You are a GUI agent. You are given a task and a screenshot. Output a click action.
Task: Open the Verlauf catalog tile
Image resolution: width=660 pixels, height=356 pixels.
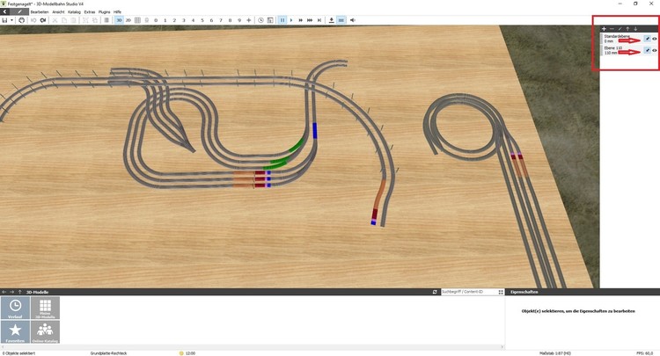[x=17, y=308]
